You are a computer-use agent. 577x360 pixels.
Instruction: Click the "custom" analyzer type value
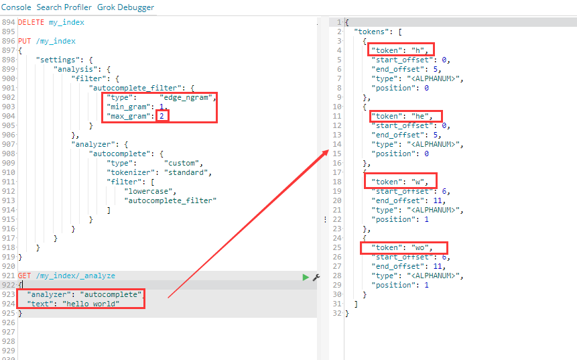(181, 163)
